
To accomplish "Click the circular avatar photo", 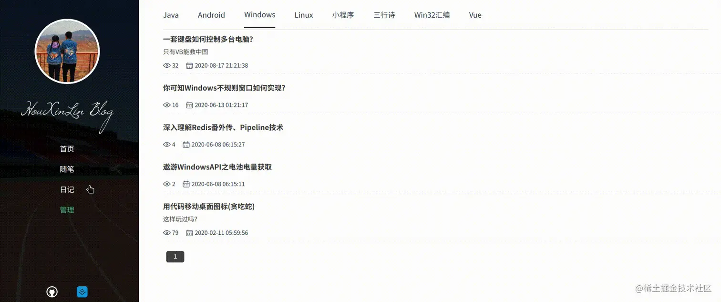I will point(67,51).
